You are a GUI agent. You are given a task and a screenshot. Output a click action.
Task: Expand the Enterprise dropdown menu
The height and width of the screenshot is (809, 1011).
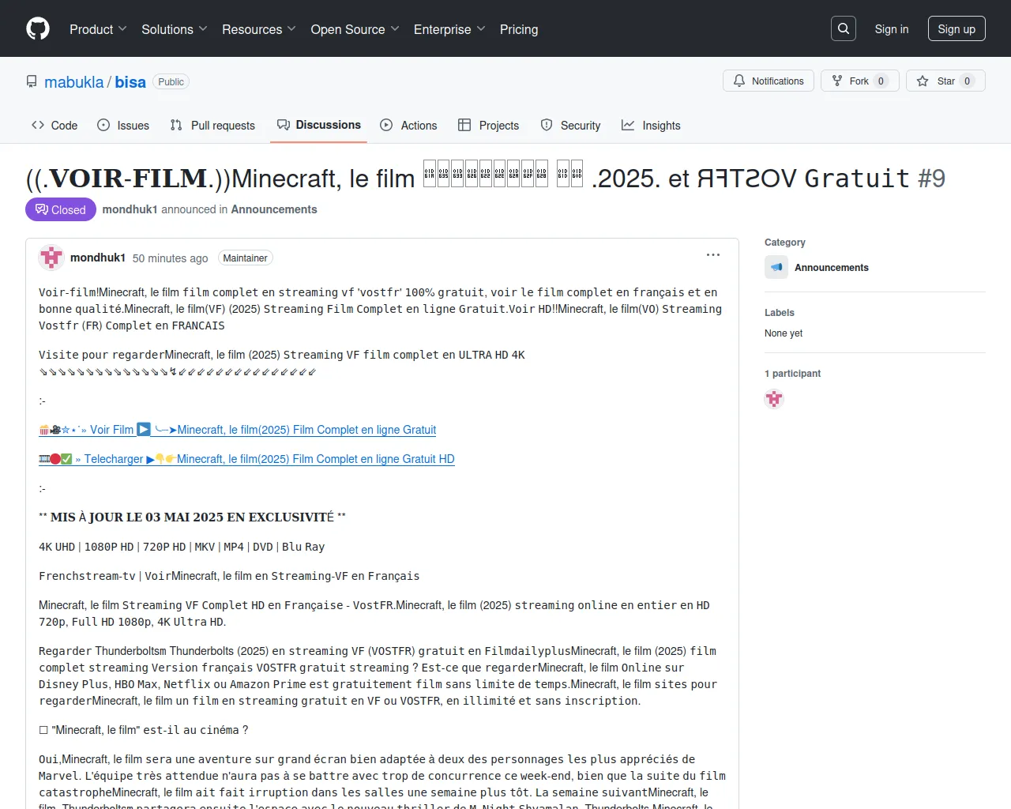(x=449, y=29)
